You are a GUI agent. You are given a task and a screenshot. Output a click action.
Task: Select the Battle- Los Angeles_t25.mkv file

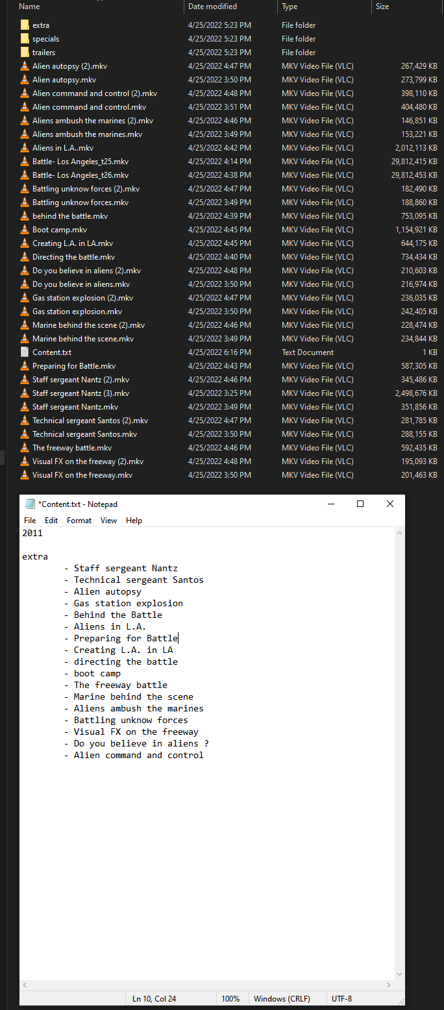(80, 162)
